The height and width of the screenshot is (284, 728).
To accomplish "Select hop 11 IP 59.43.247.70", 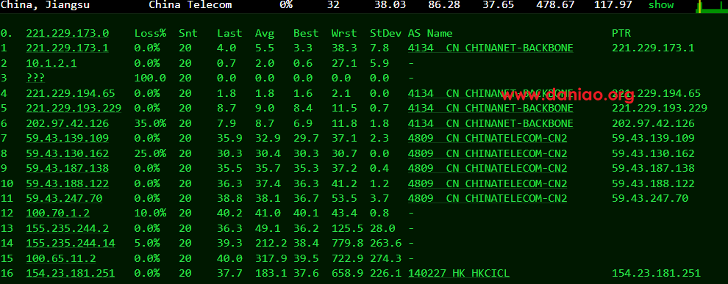I will coord(64,198).
